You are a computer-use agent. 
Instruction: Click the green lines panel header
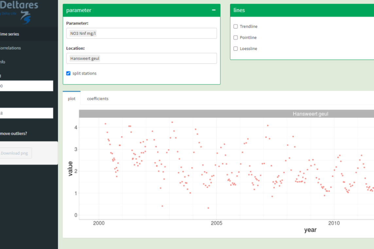coord(302,10)
